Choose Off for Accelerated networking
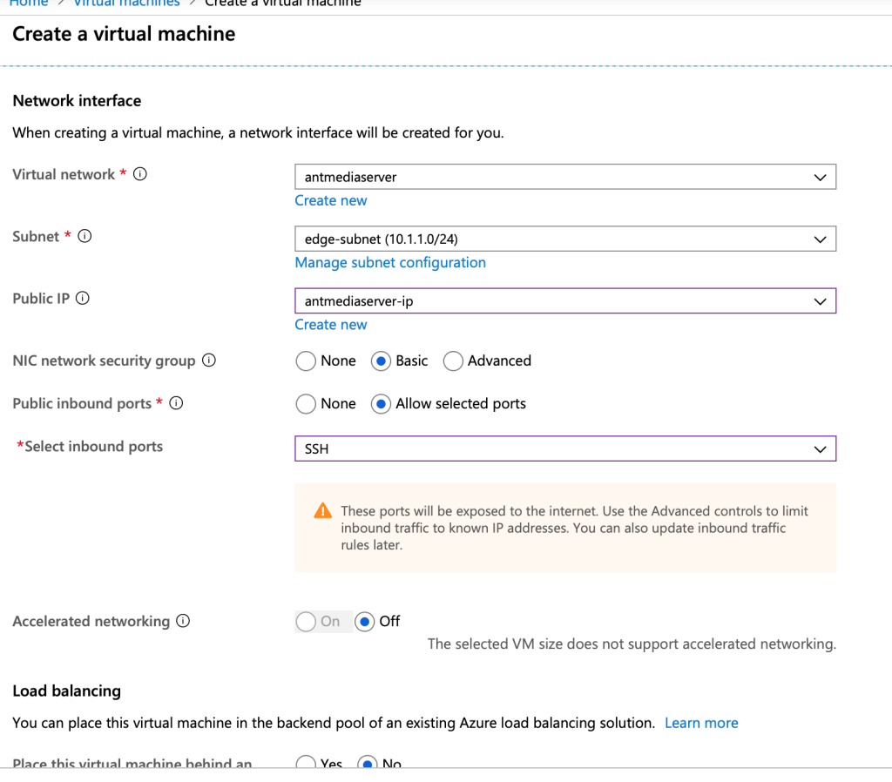 (365, 622)
